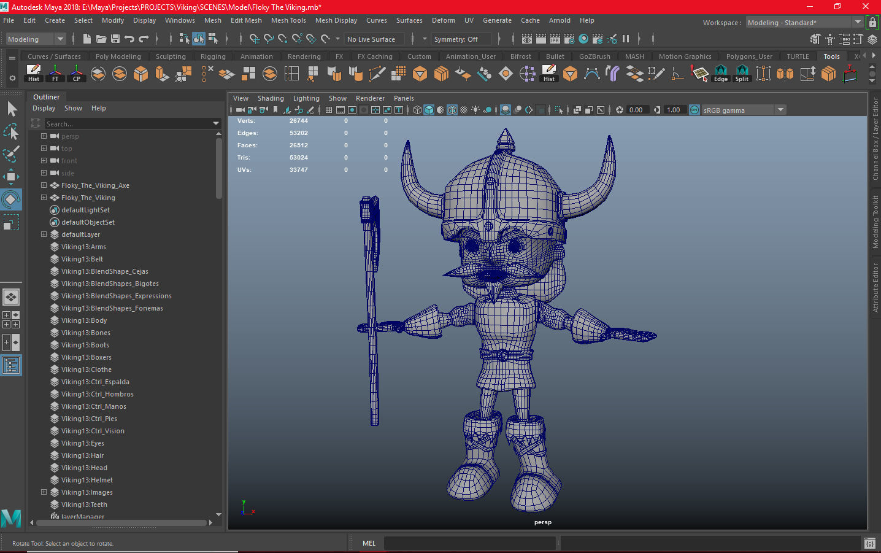The image size is (881, 553).
Task: Expand the persp camera node
Action: click(44, 136)
